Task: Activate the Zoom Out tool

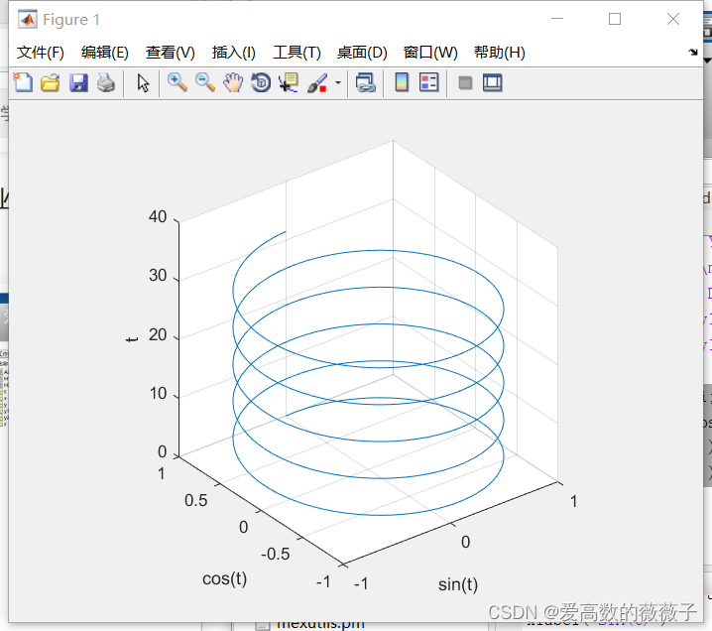Action: click(x=205, y=82)
